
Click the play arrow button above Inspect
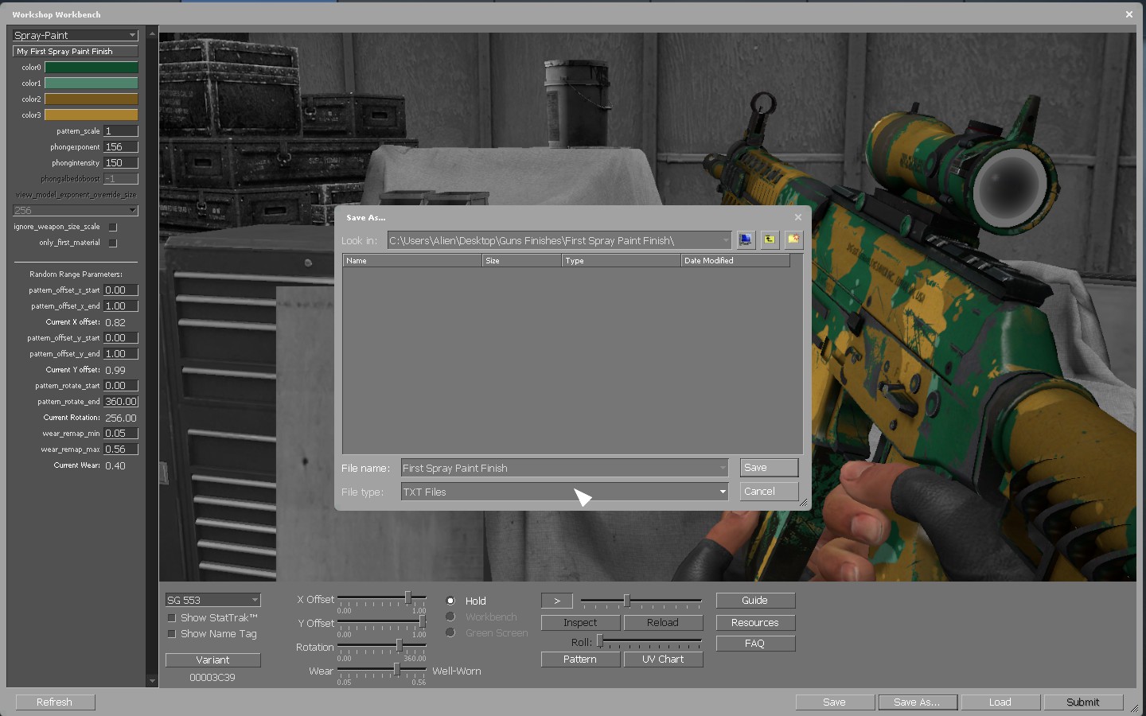click(x=557, y=601)
